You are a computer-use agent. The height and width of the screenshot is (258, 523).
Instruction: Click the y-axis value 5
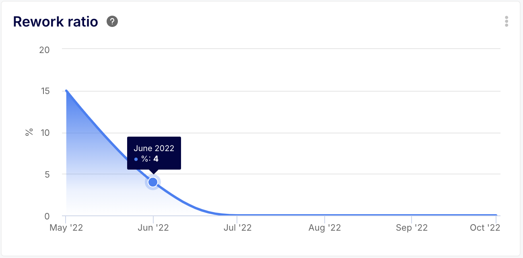(47, 174)
